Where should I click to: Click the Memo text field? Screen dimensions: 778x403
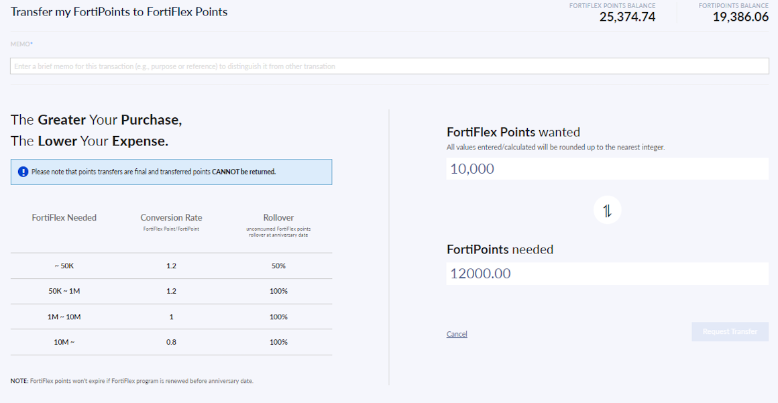click(389, 66)
